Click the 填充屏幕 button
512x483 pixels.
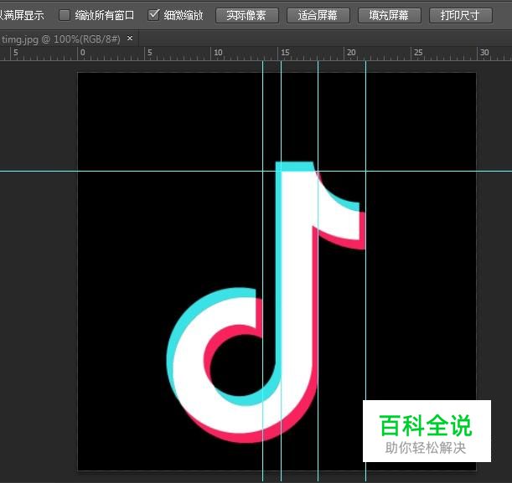point(389,15)
